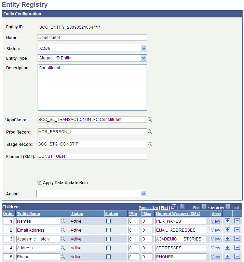The height and width of the screenshot is (262, 244).
Task: Add a row after EMAIL_ADDRESSES
Action: point(228,230)
